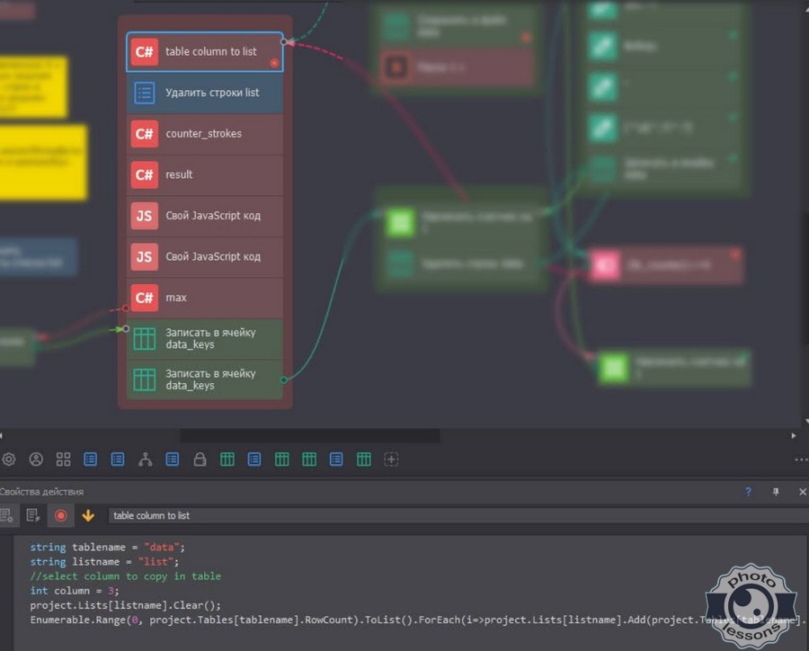Open the three-dots overflow menu in toolbar

click(801, 459)
